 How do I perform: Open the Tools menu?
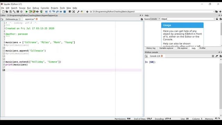[62, 8]
